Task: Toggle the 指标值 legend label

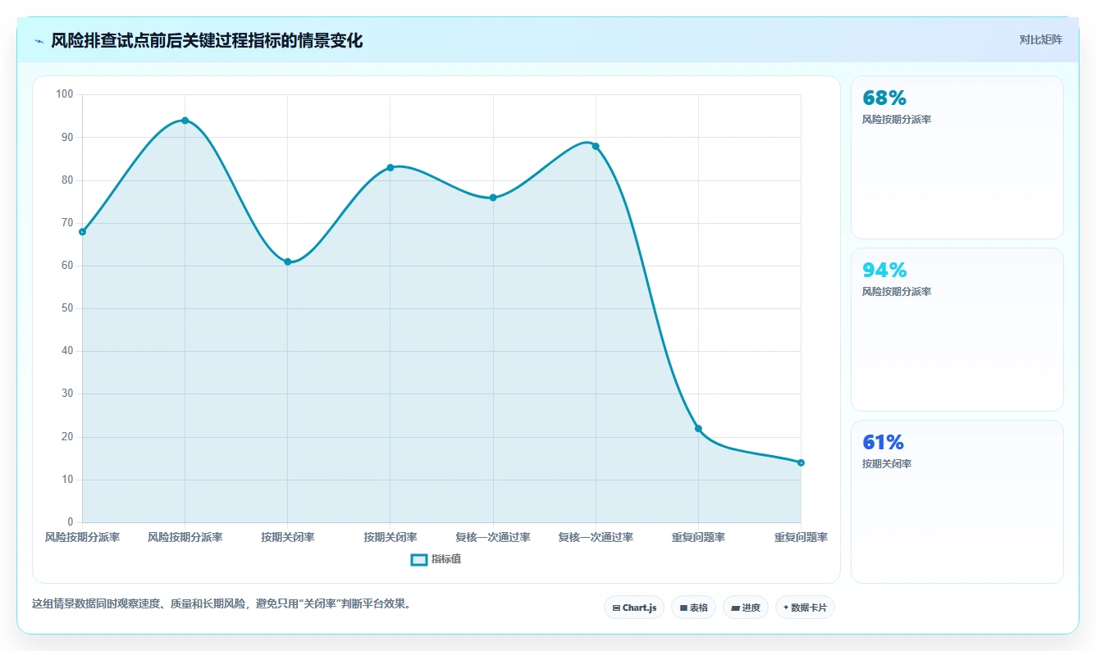Action: (x=446, y=559)
